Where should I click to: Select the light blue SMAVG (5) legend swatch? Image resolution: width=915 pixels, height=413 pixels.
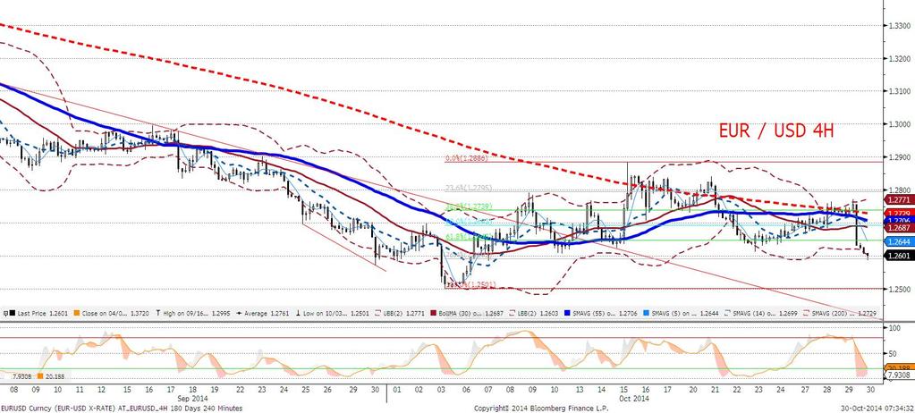646,313
